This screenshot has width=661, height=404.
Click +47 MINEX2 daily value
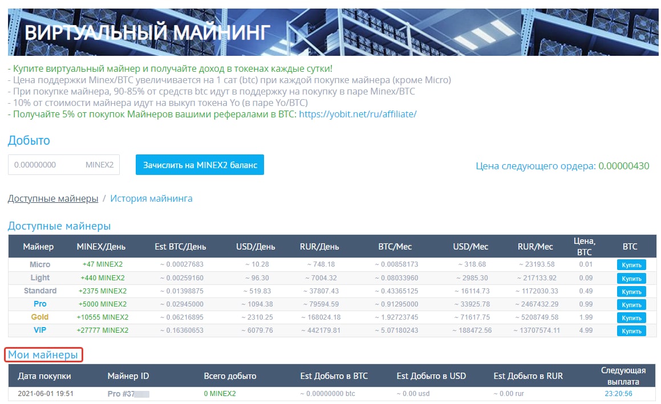[103, 264]
